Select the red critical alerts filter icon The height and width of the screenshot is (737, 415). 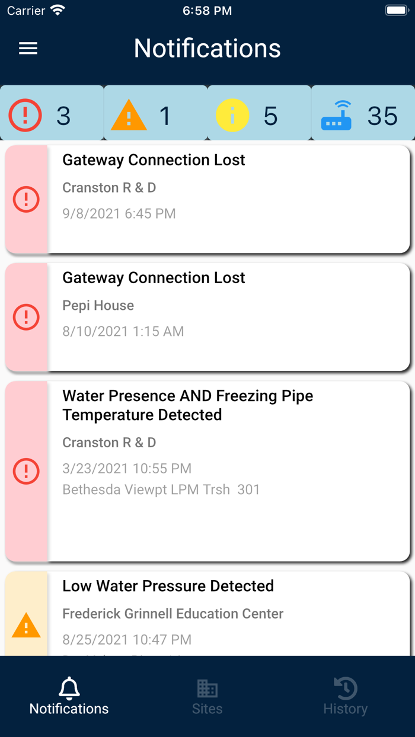click(24, 115)
